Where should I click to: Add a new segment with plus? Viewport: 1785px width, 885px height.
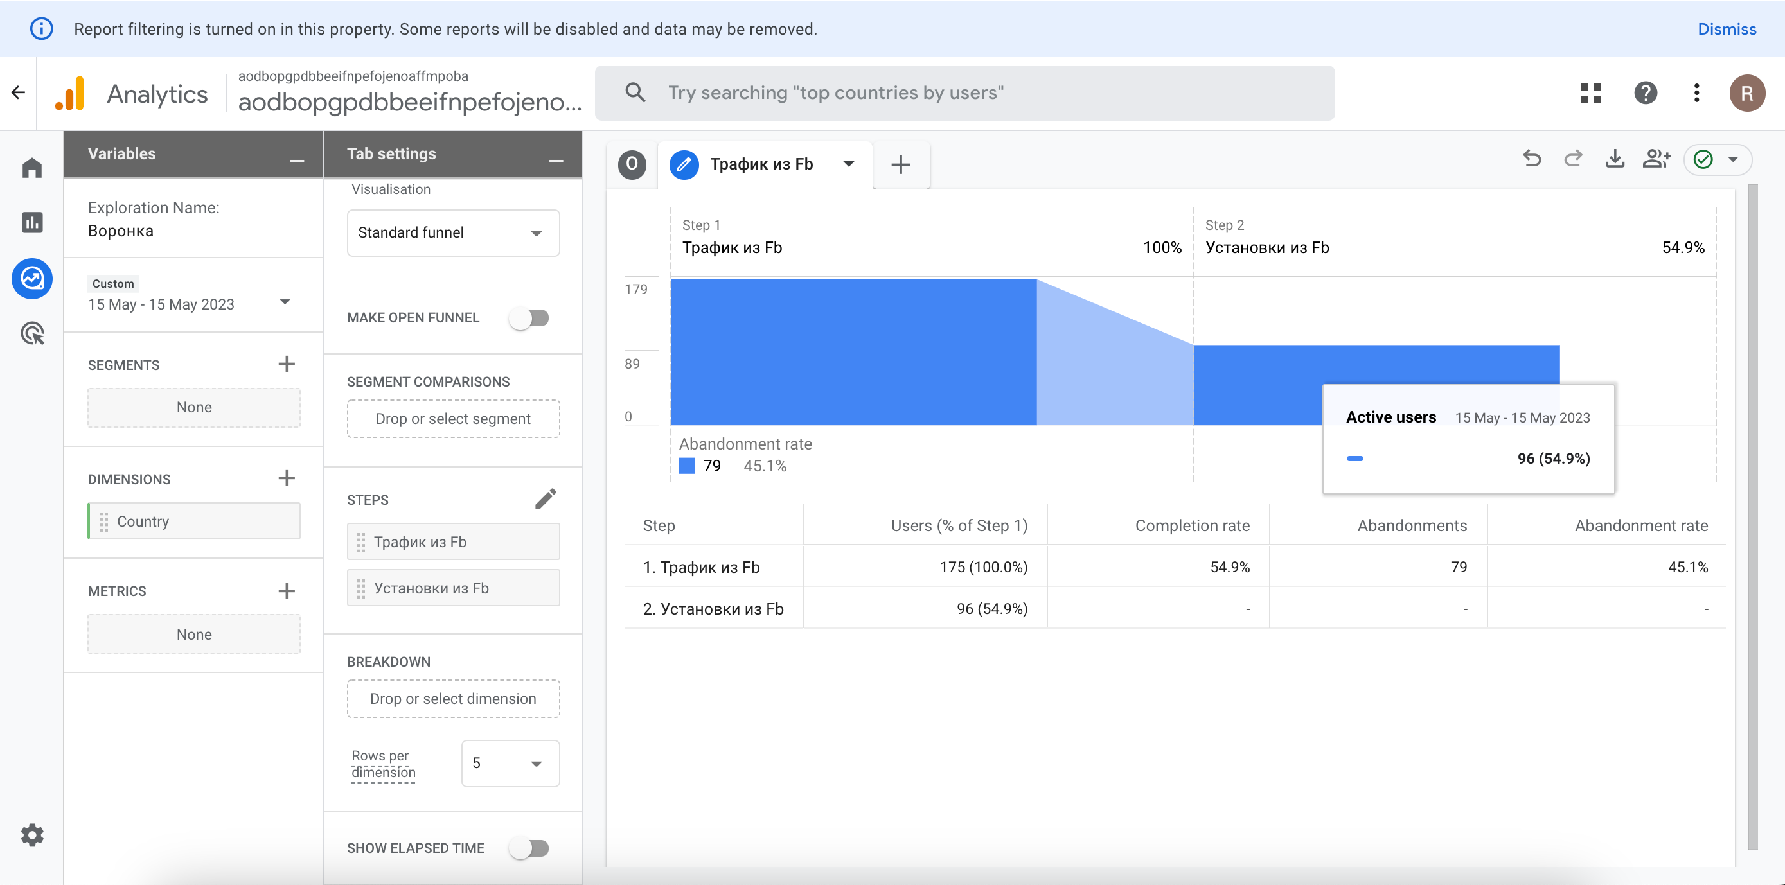point(286,364)
